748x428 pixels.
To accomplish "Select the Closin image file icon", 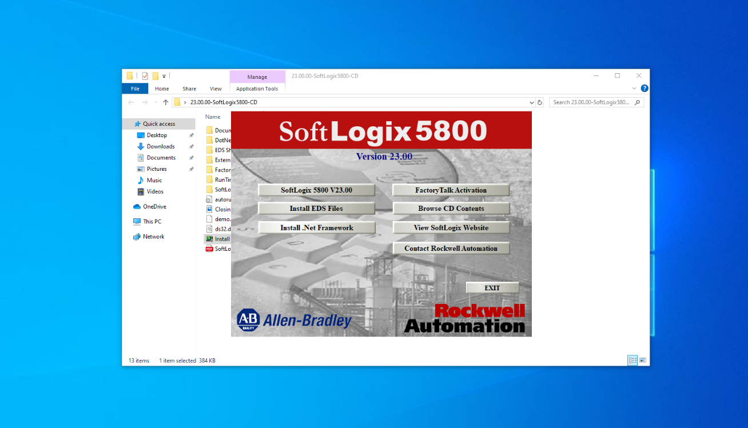I will (x=209, y=209).
